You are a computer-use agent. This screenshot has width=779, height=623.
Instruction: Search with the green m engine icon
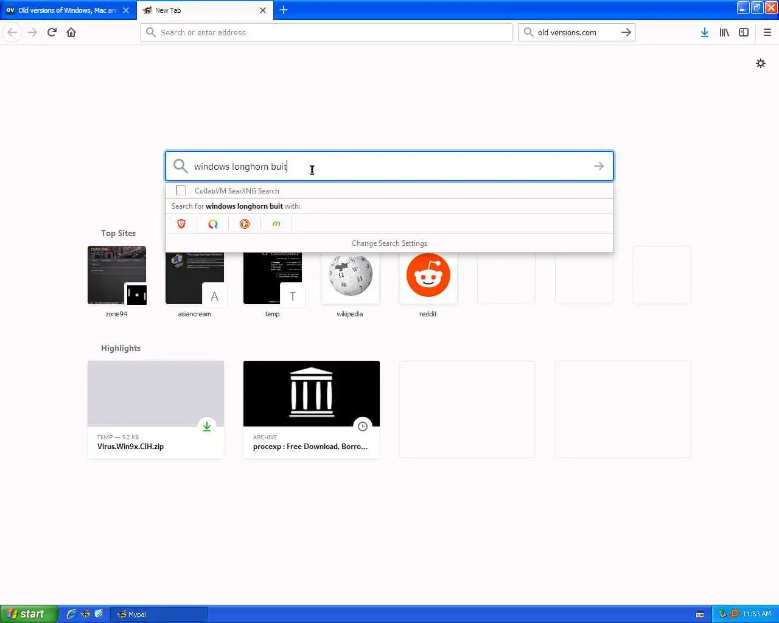click(x=276, y=224)
